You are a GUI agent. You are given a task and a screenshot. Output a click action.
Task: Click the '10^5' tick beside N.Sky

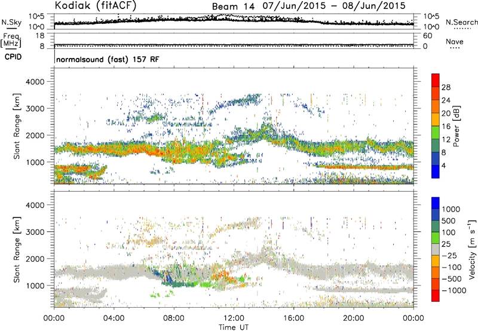tap(36, 17)
